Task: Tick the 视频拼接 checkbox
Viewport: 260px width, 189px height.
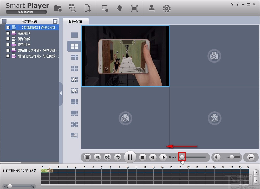Action: click(x=8, y=44)
